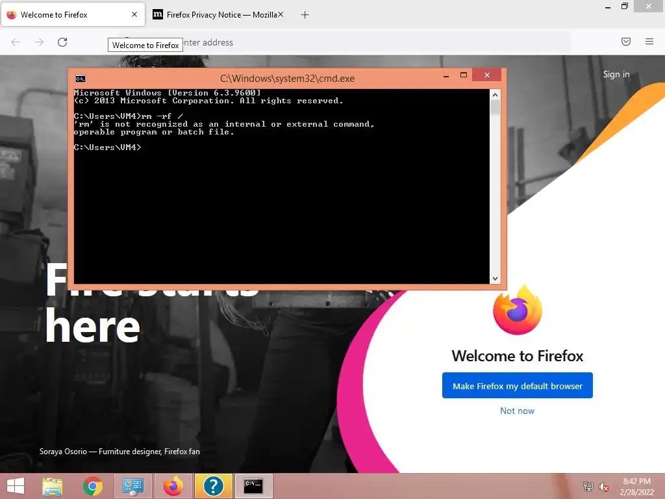665x499 pixels.
Task: Minimize the Firefox browser window
Action: point(608,6)
